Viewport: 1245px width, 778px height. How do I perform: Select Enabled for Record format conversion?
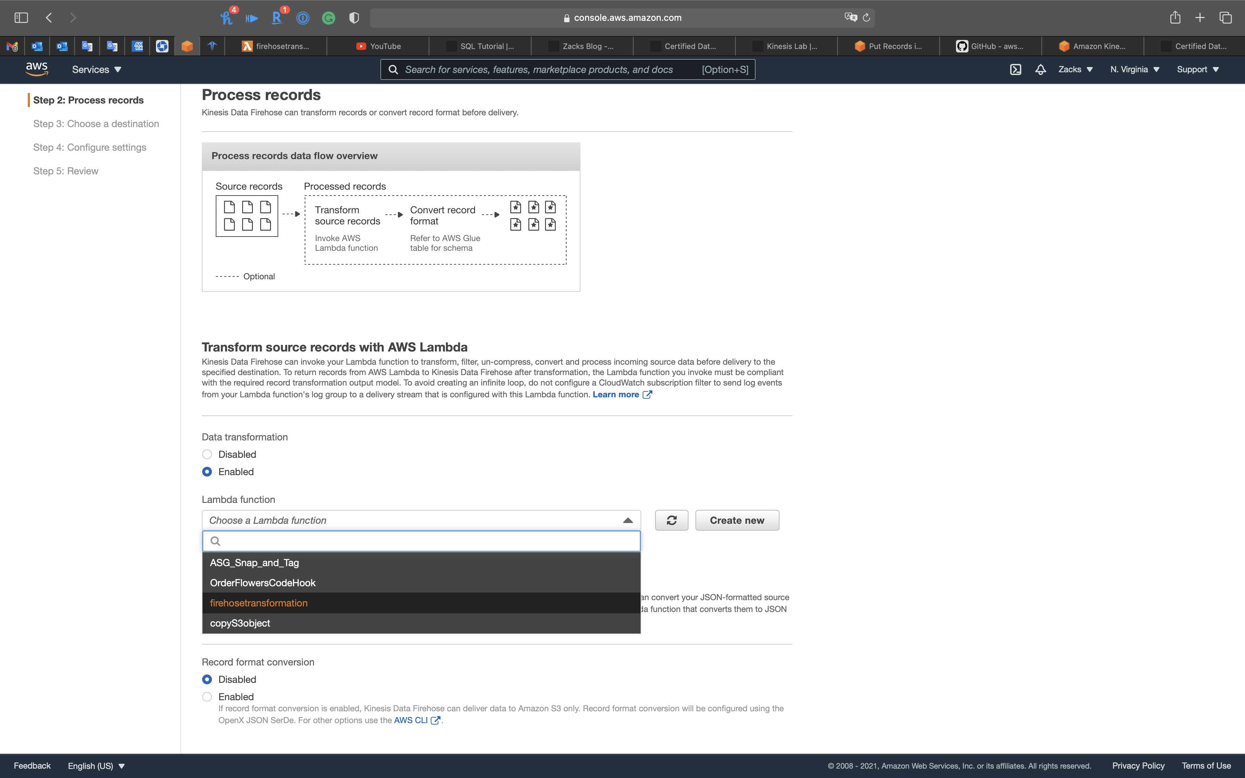207,697
